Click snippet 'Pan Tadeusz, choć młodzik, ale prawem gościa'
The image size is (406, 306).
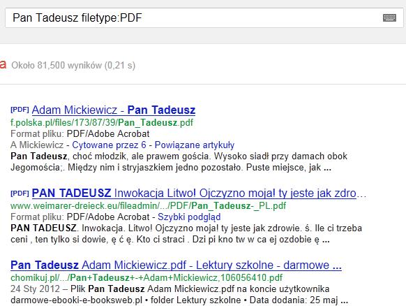pyautogui.click(x=179, y=162)
